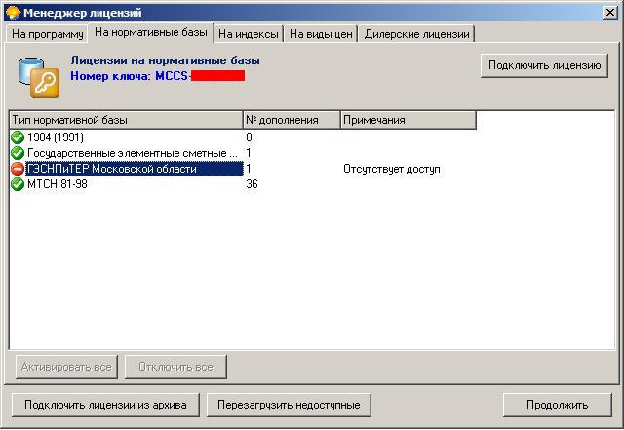
Task: Click the sun app icon in title bar
Action: click(x=13, y=13)
